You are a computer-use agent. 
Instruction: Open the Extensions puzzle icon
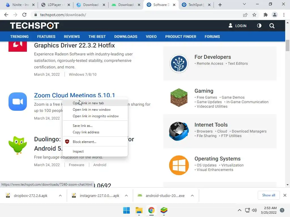[x=266, y=15]
